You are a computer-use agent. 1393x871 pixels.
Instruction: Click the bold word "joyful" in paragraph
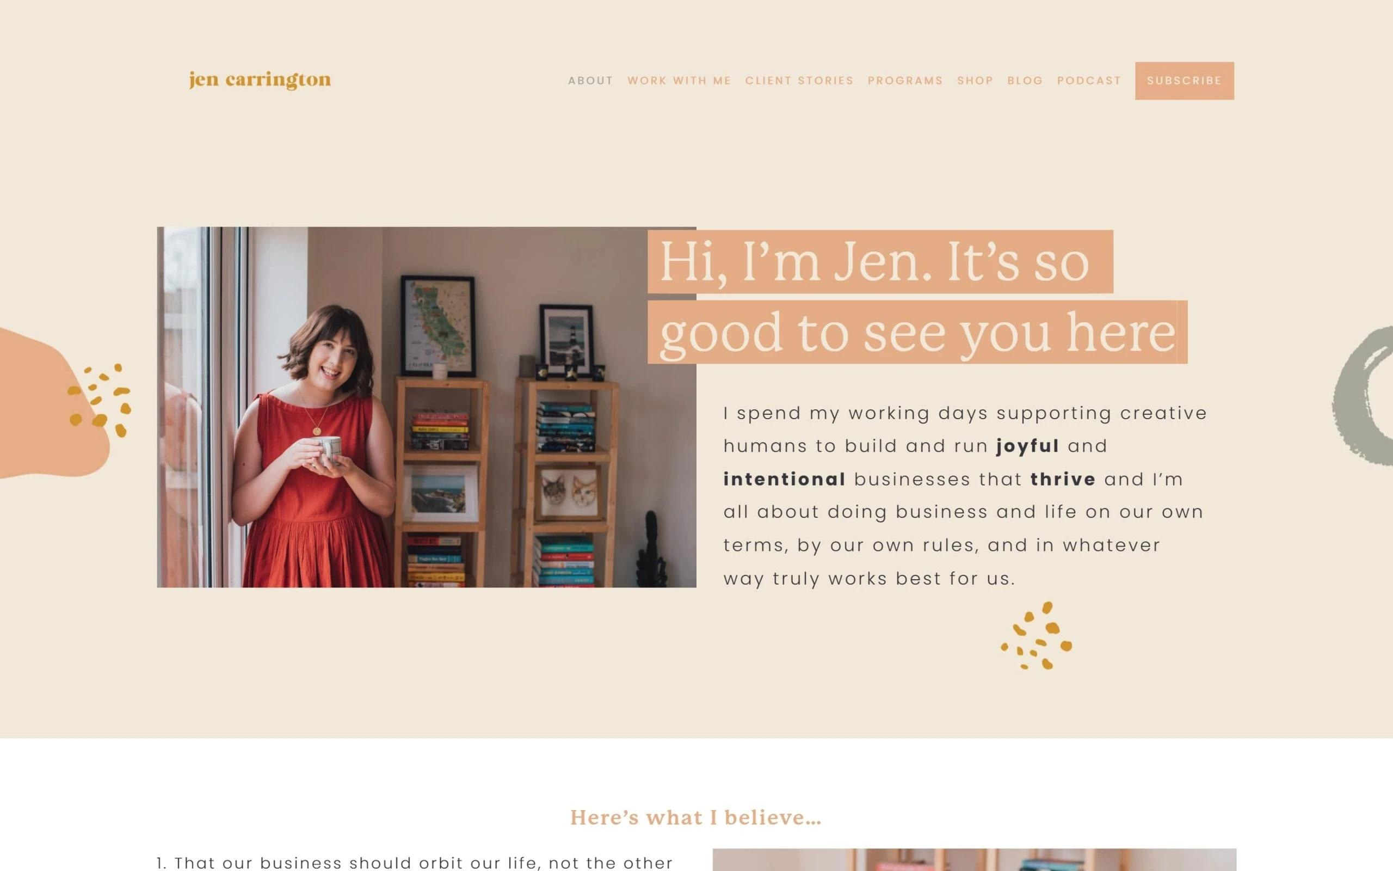tap(1027, 446)
